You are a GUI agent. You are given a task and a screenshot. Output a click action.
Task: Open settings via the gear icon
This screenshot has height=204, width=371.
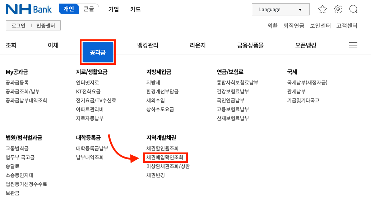[x=338, y=9]
